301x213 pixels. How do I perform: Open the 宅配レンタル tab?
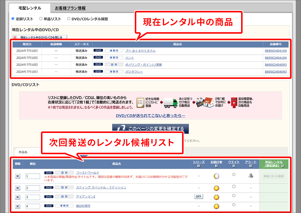tap(30, 8)
